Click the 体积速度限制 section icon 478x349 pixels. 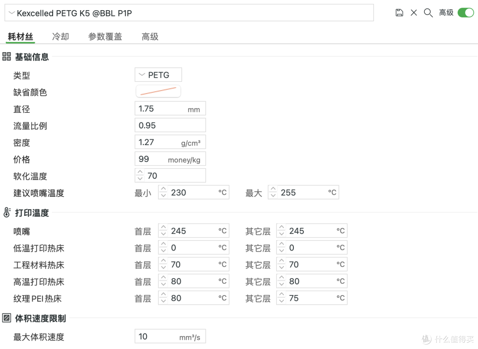pyautogui.click(x=6, y=318)
